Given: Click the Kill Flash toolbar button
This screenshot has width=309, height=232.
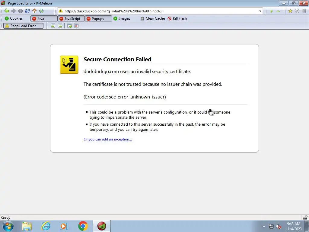Looking at the screenshot, I should coord(177,18).
